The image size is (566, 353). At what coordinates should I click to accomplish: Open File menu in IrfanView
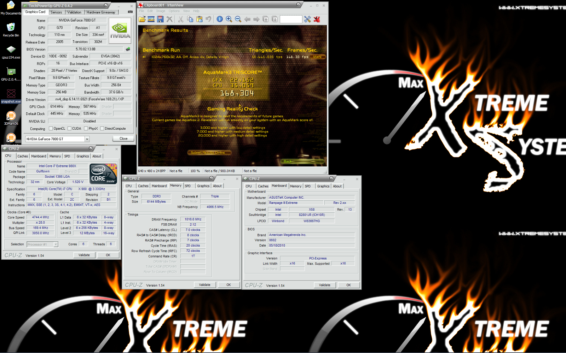click(141, 11)
